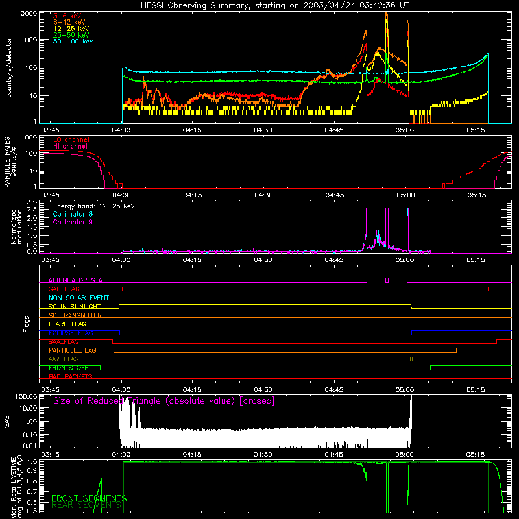Click the SC_TRANSMITTER flag label
The height and width of the screenshot is (519, 519).
(75, 315)
